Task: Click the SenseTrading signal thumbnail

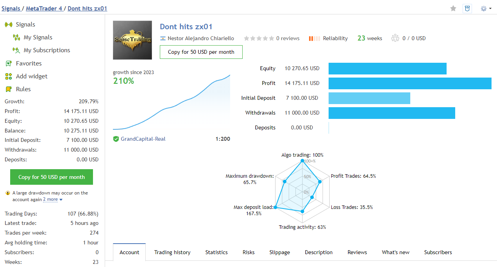Action: pos(132,40)
